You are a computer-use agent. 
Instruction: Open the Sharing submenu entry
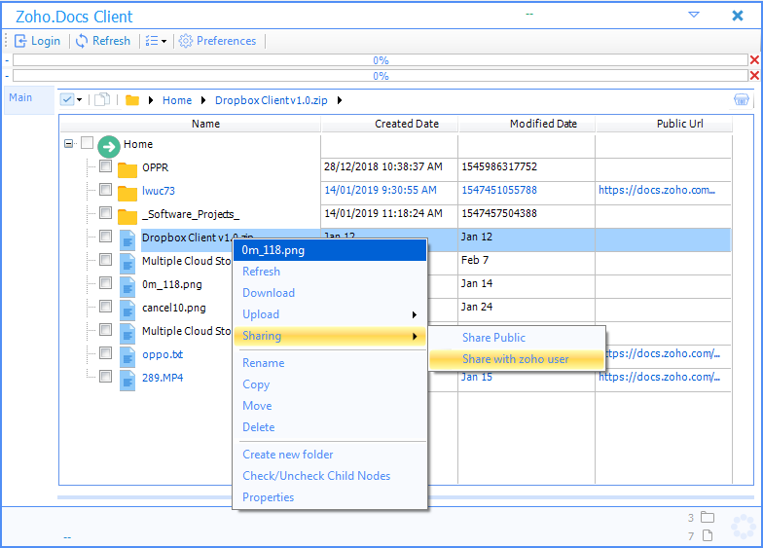tap(330, 336)
